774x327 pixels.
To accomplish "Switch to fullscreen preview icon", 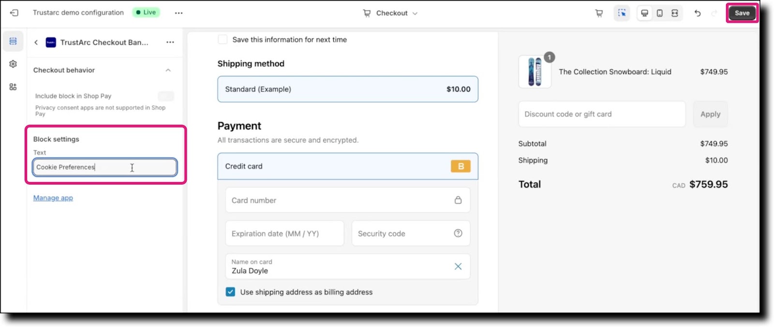I will pos(674,13).
